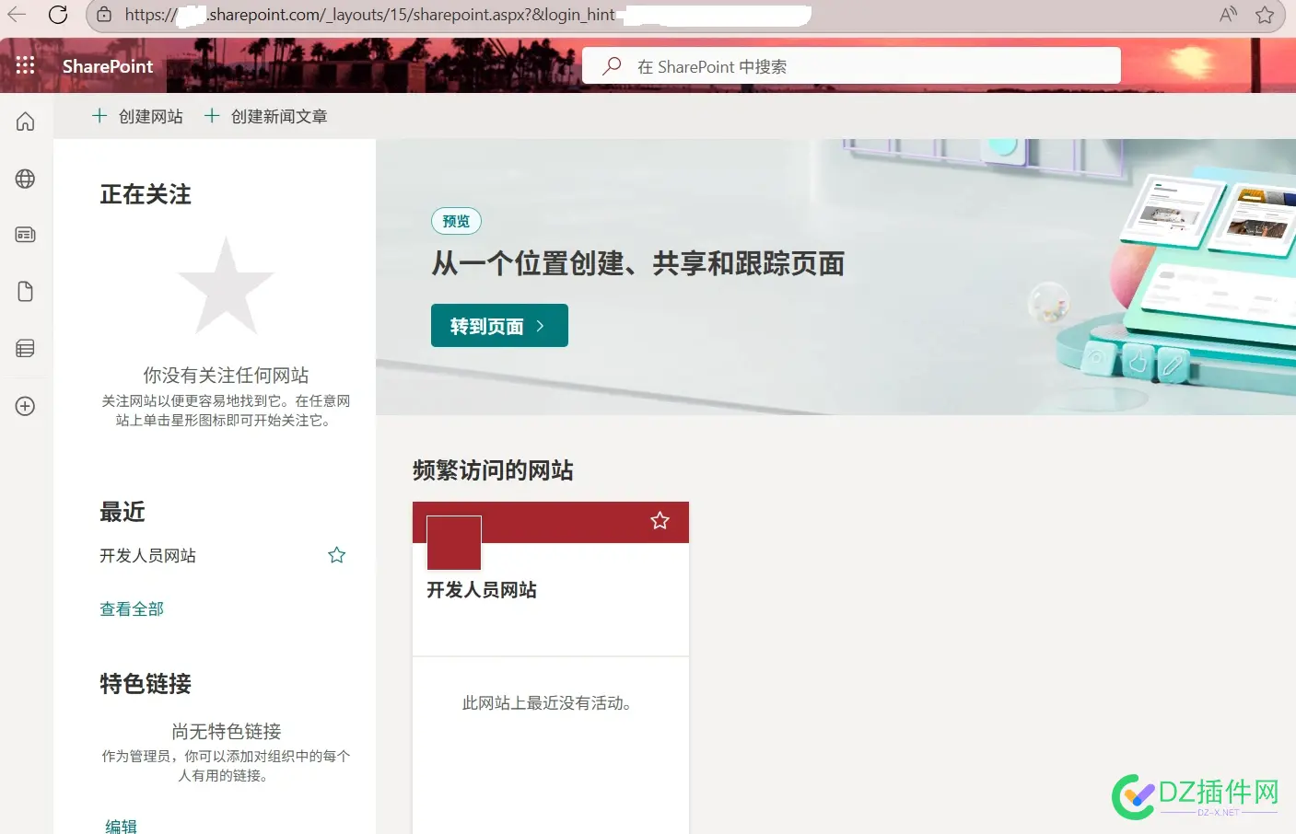1296x834 pixels.
Task: Open the 开发人员网站 site card
Action: pyautogui.click(x=481, y=590)
